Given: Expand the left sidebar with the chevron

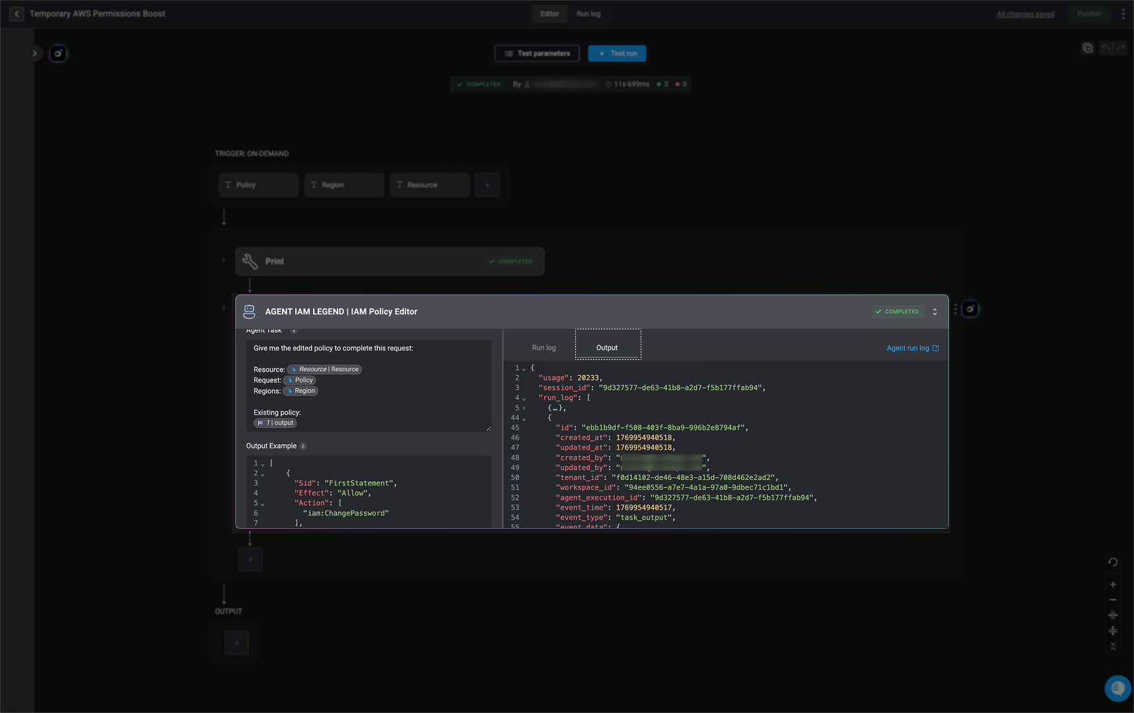Looking at the screenshot, I should tap(35, 53).
